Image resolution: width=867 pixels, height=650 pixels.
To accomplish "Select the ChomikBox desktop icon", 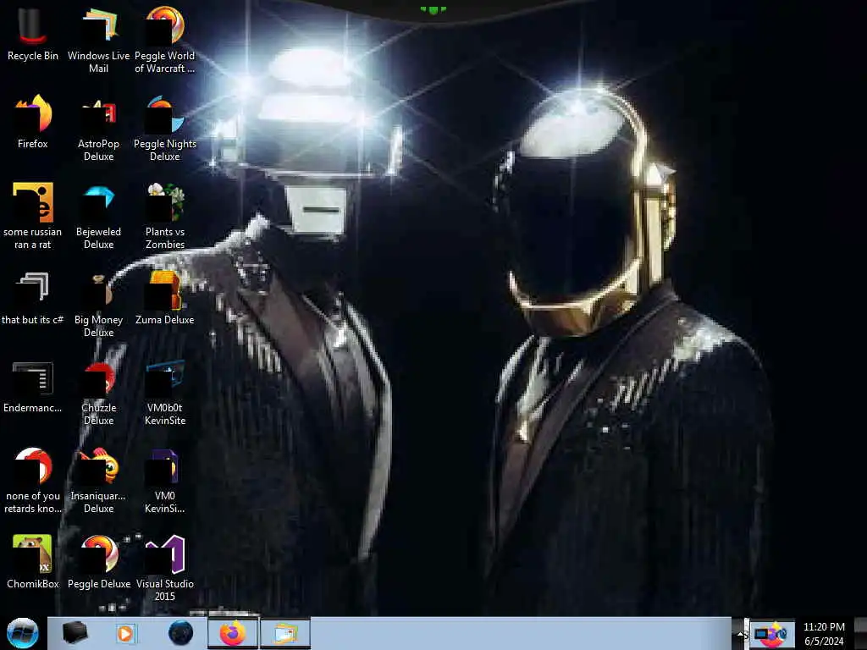I will (32, 563).
